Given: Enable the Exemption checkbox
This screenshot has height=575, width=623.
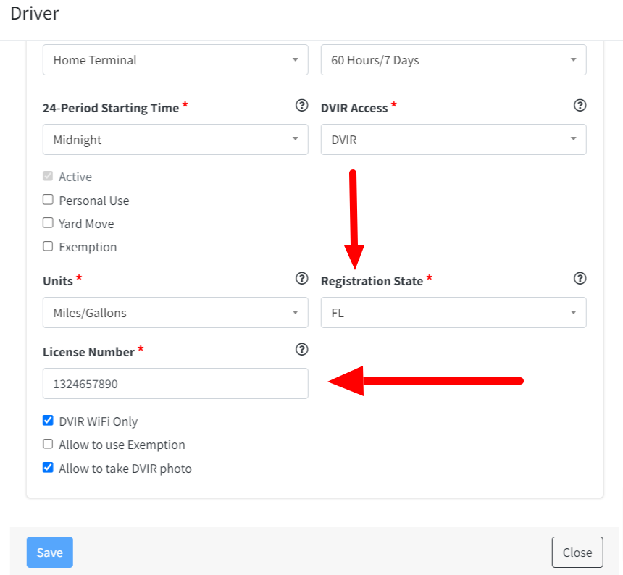Looking at the screenshot, I should 48,246.
